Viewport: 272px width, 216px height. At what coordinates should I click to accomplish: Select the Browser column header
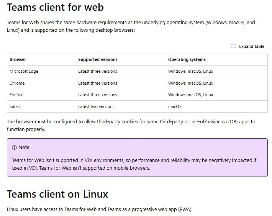pyautogui.click(x=18, y=59)
